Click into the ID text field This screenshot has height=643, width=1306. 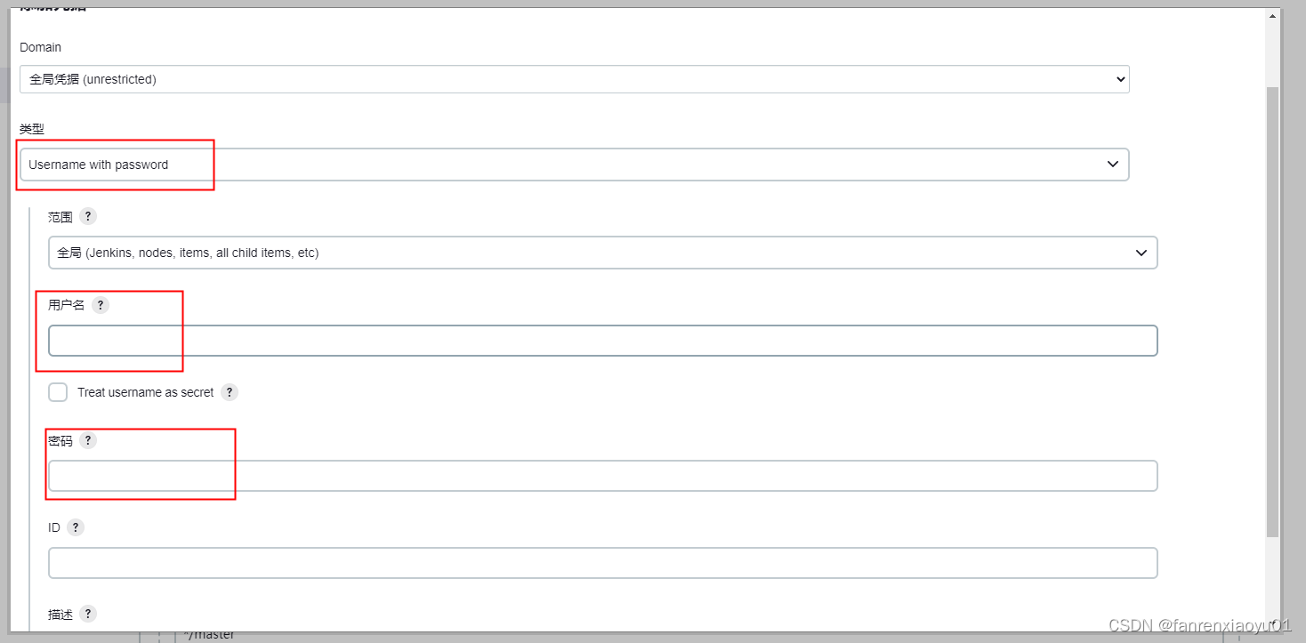602,563
